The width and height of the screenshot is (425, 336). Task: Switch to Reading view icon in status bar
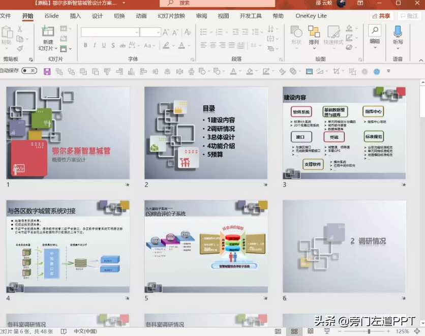click(311, 331)
